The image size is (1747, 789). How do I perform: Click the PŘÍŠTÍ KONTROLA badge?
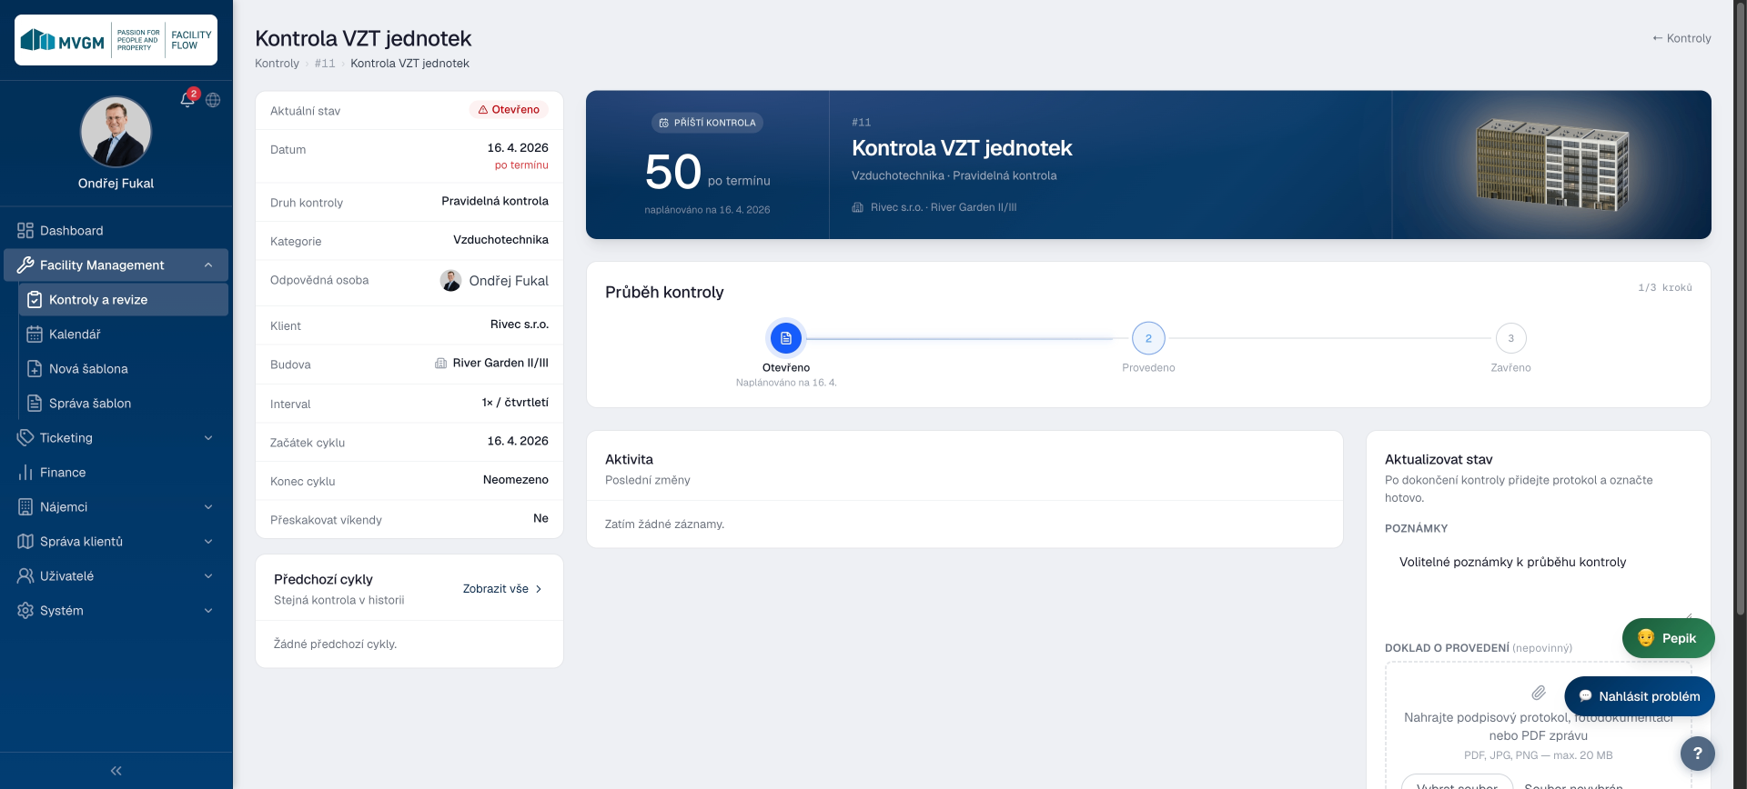click(707, 123)
